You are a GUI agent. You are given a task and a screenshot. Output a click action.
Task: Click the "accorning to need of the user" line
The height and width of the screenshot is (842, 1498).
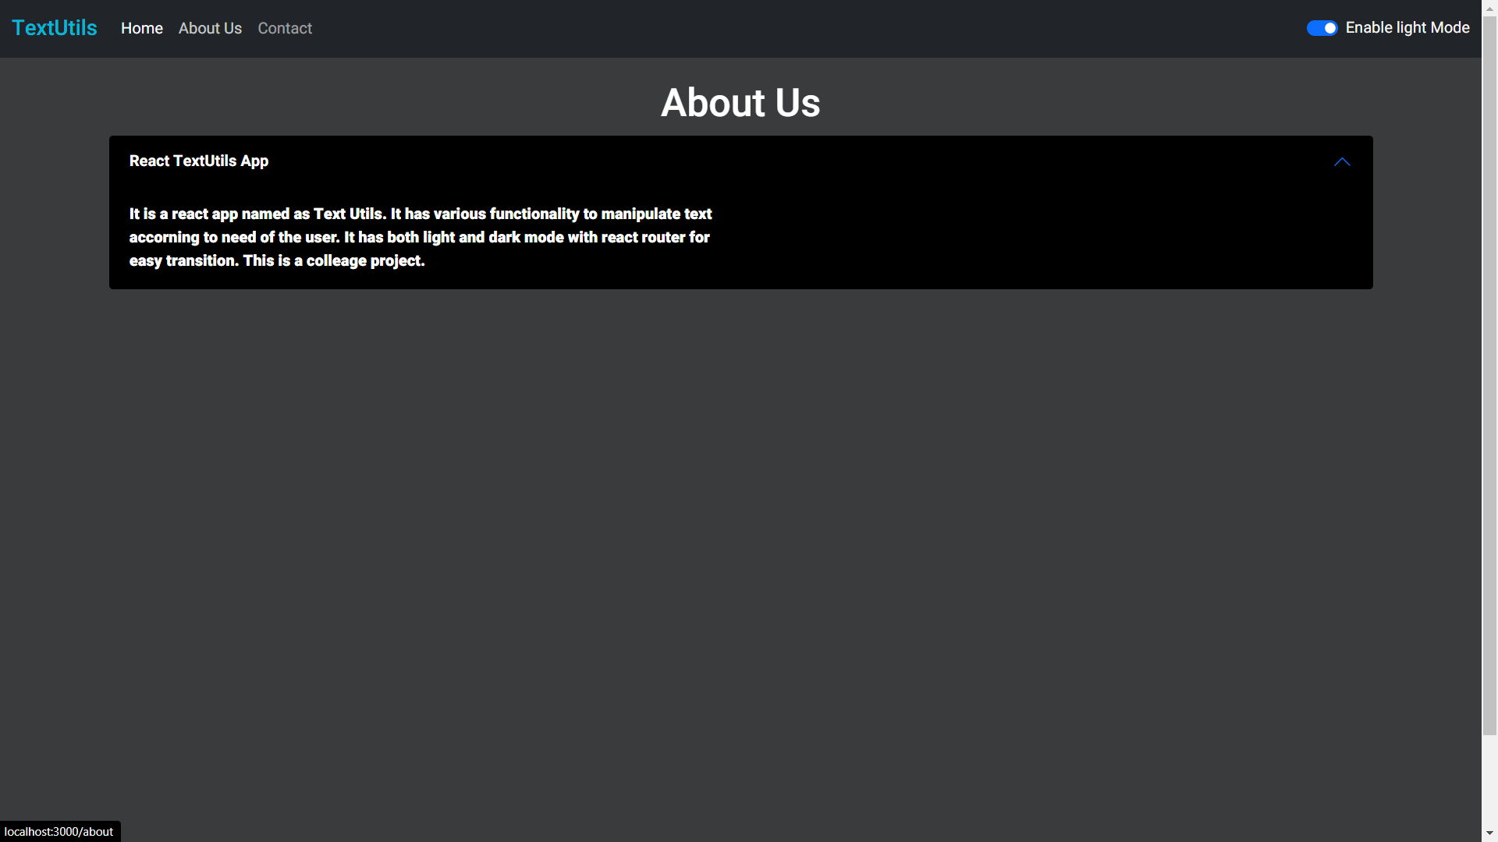(234, 238)
